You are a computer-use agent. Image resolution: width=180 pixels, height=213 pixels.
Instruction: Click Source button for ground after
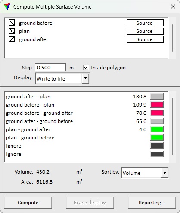[145, 39]
